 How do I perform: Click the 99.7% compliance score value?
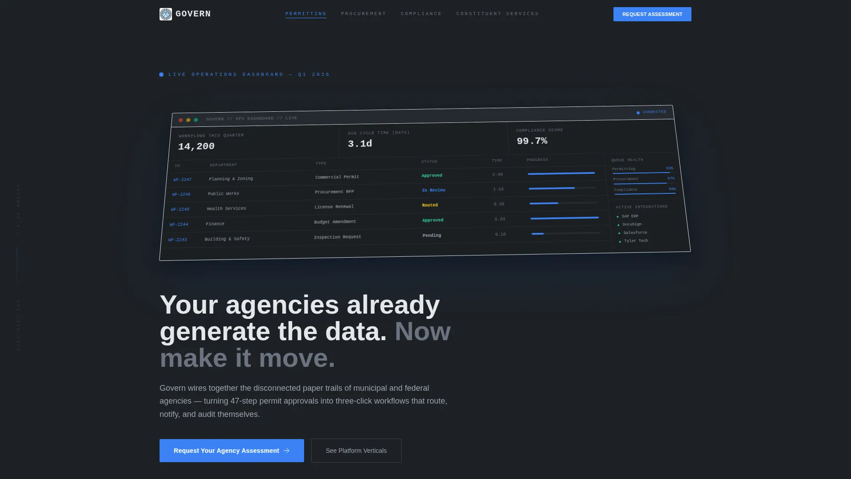(532, 141)
